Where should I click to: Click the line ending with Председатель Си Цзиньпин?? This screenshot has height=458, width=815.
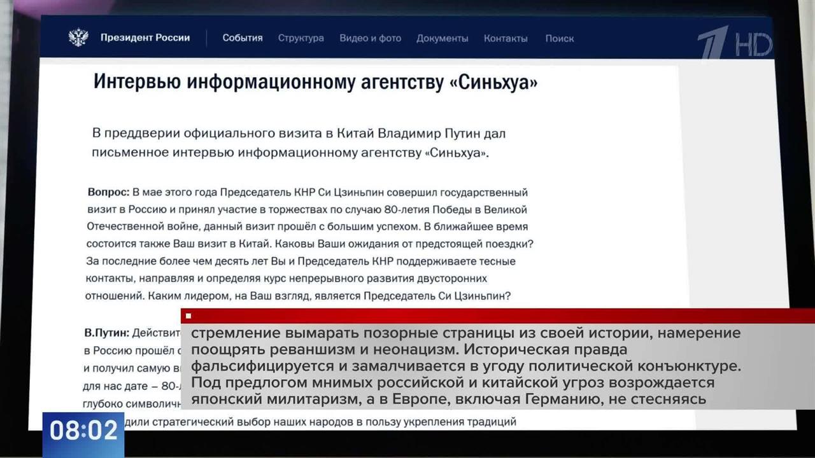click(x=298, y=296)
